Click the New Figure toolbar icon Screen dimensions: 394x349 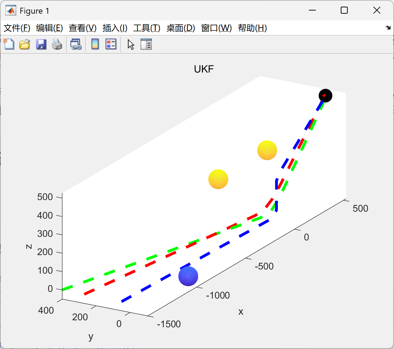coord(9,45)
